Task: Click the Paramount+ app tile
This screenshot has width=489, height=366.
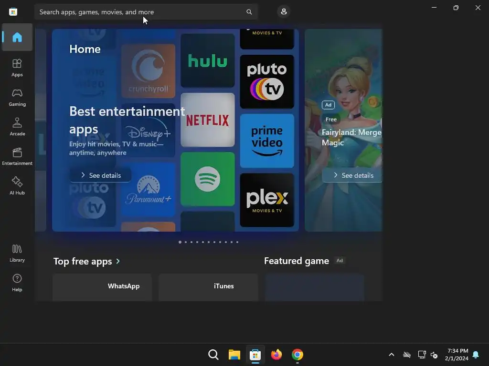Action: (148, 189)
